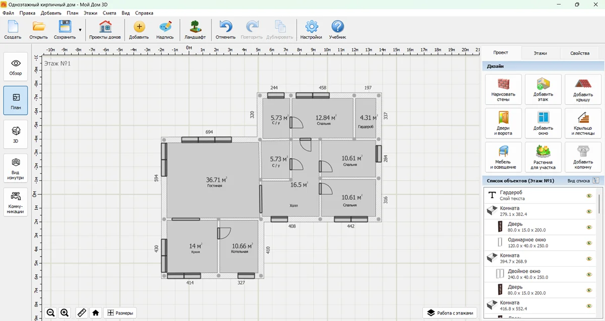Open the Вид menu in menu bar
This screenshot has width=605, height=321.
pos(126,13)
